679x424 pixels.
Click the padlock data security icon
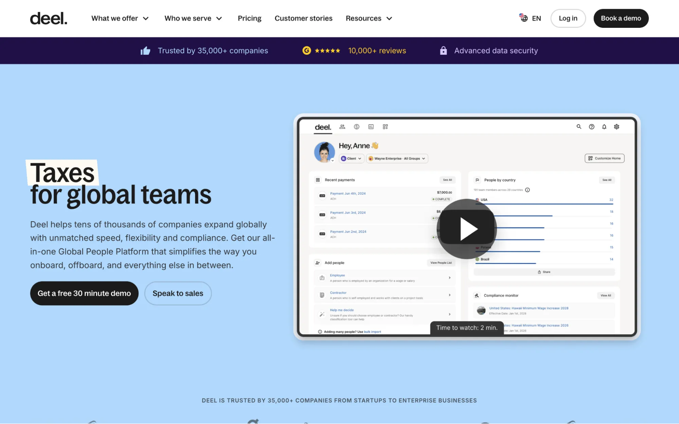(443, 51)
